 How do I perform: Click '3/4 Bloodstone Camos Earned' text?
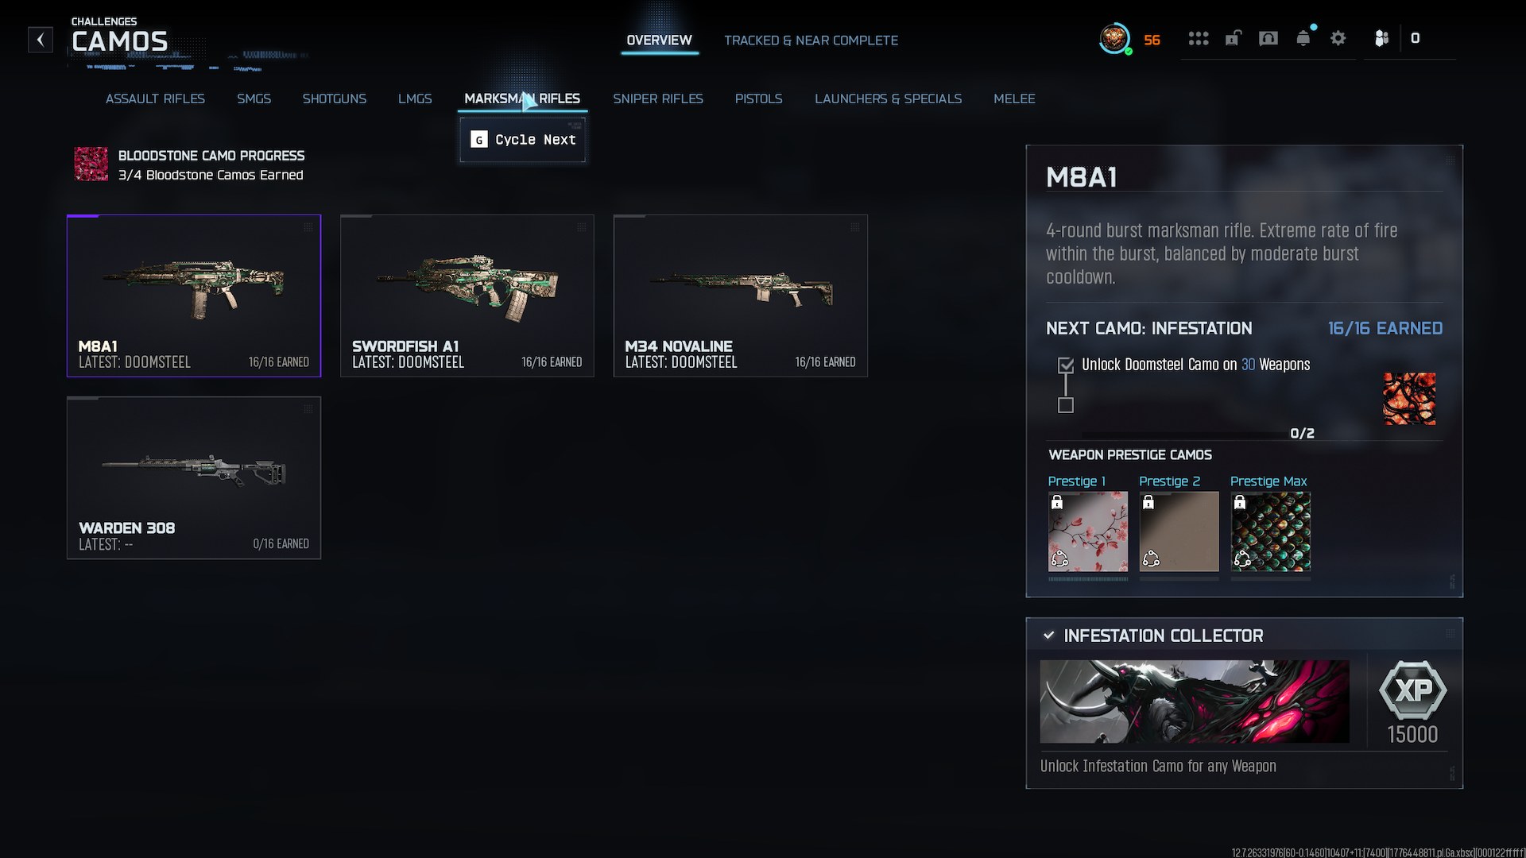(211, 175)
